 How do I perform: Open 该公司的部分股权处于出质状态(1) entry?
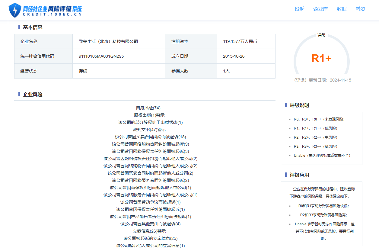(x=150, y=122)
